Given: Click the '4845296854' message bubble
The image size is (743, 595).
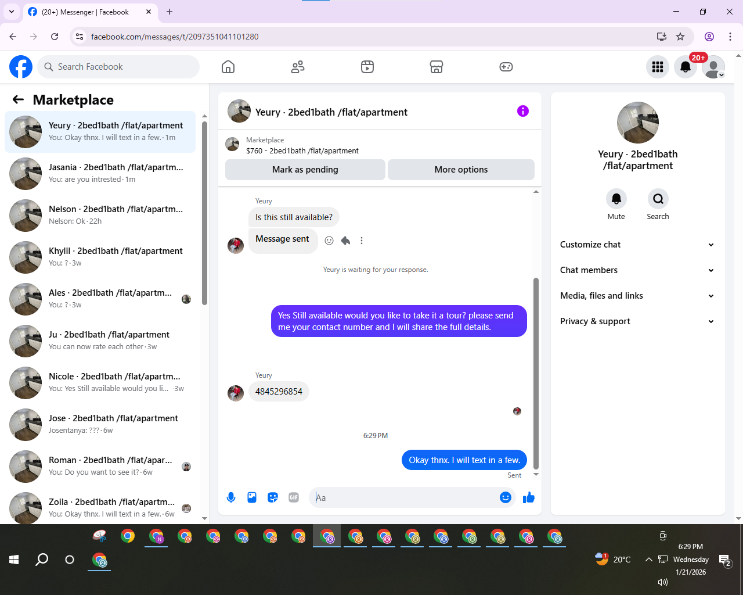Looking at the screenshot, I should click(x=279, y=392).
